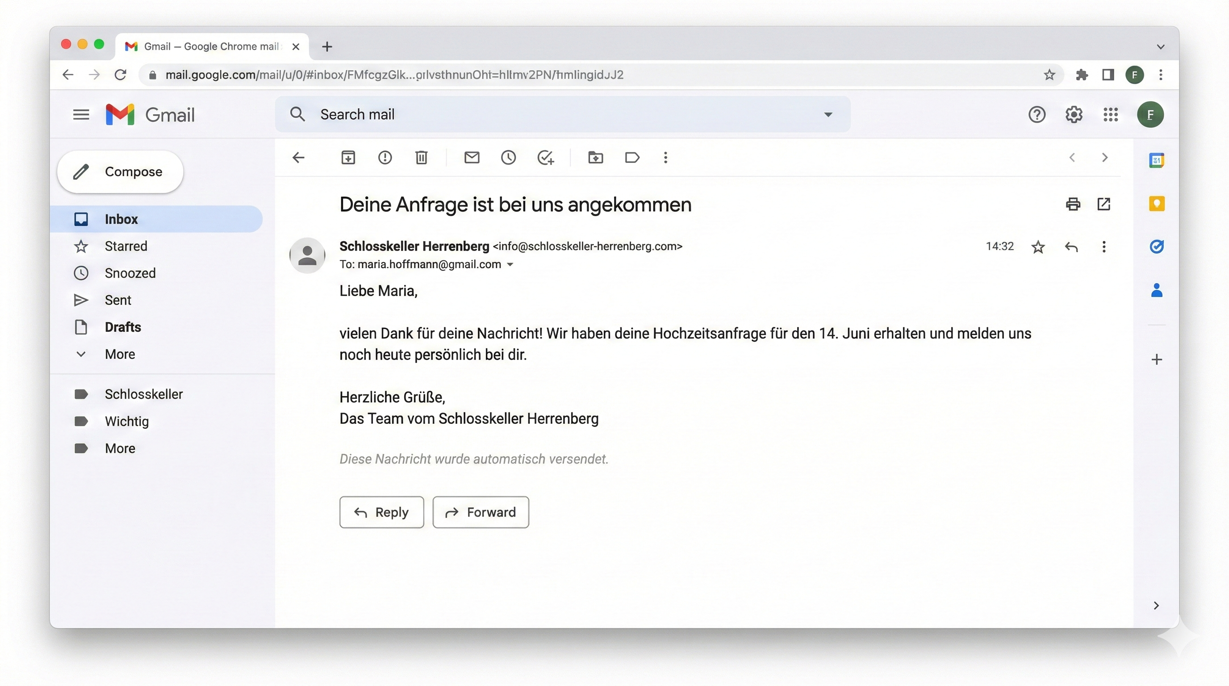Open search options dropdown
1229x686 pixels.
pyautogui.click(x=828, y=114)
